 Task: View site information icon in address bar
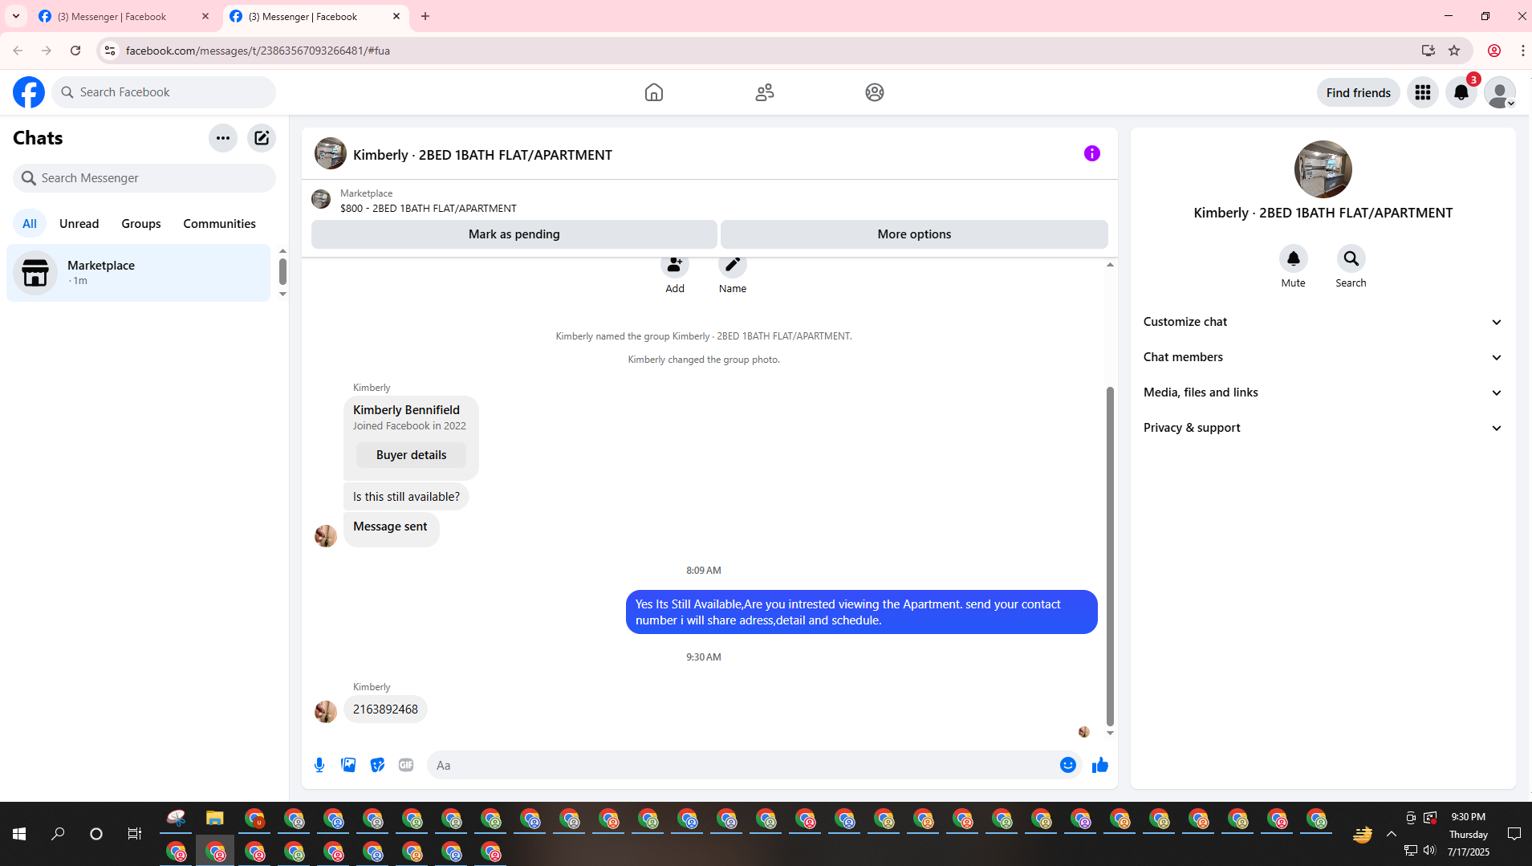click(110, 51)
